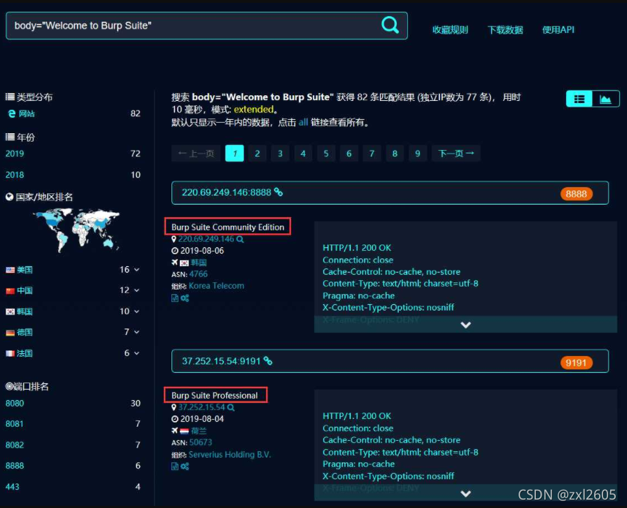Expand HTTP headers of second result
627x508 pixels.
tap(465, 493)
